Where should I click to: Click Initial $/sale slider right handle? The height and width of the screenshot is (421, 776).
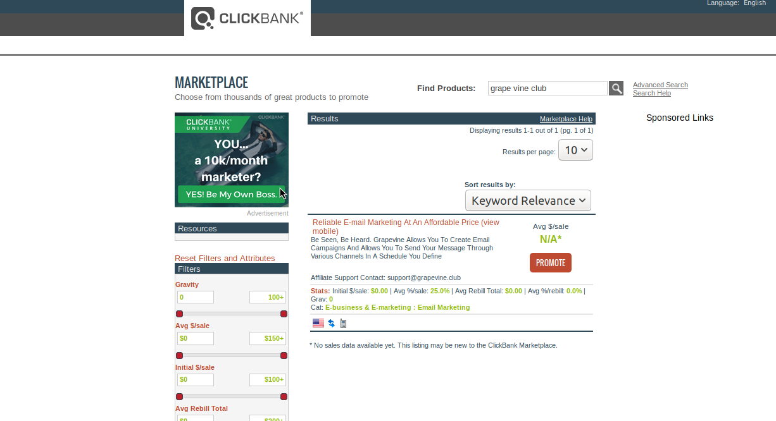(x=284, y=396)
